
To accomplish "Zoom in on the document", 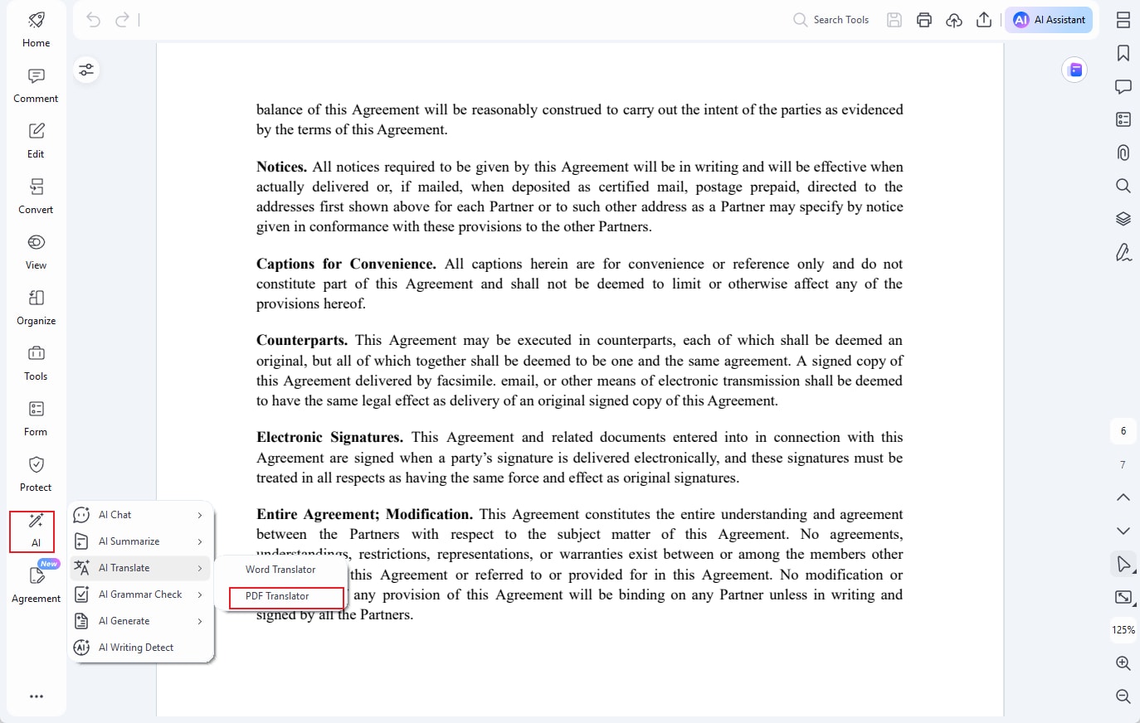I will coord(1123,663).
